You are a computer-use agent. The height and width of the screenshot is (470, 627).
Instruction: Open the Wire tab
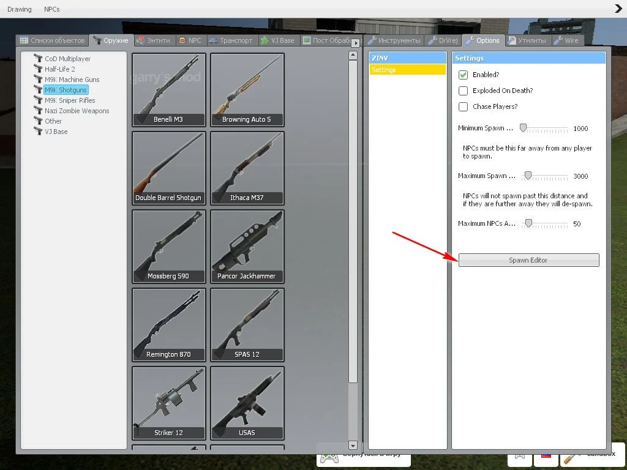[x=566, y=40]
